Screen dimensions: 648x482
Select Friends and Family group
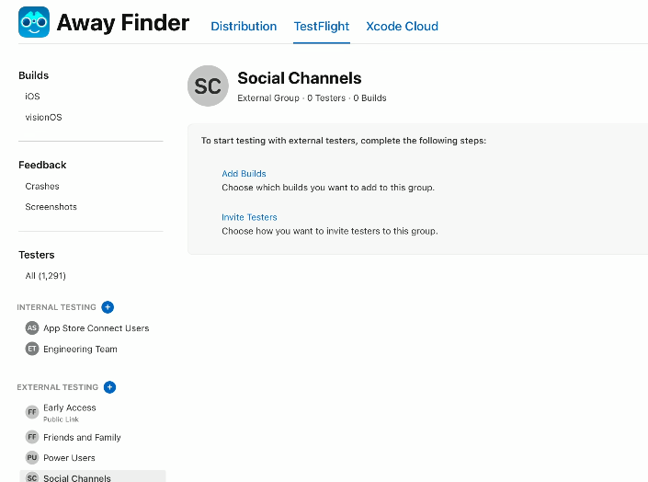click(x=82, y=437)
